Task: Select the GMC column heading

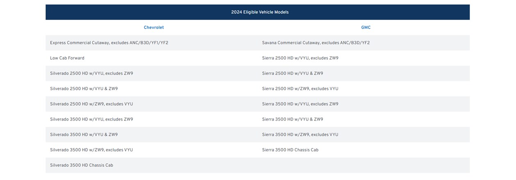Action: point(366,27)
